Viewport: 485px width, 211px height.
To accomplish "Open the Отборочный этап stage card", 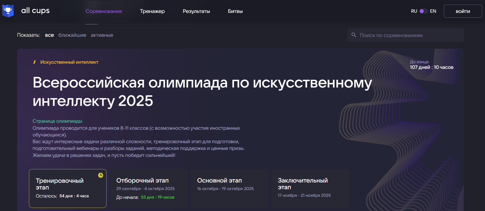I will point(149,188).
